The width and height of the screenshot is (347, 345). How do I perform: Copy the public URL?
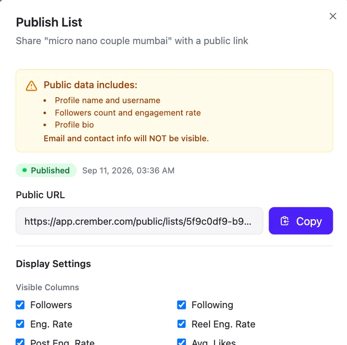tap(301, 221)
